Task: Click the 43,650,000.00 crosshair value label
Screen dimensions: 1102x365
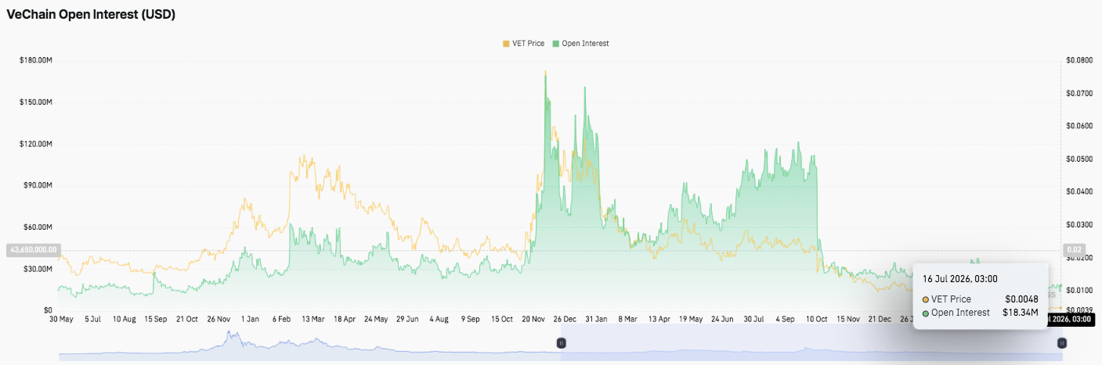Action: [x=32, y=250]
